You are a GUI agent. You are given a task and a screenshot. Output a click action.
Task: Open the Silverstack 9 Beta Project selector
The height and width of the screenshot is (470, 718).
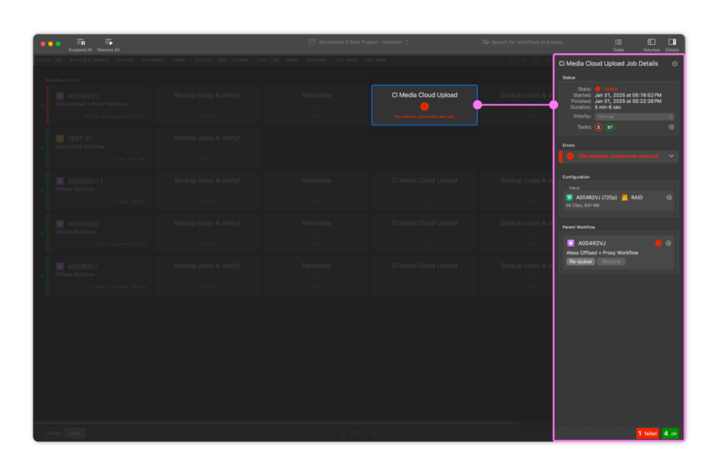(360, 42)
